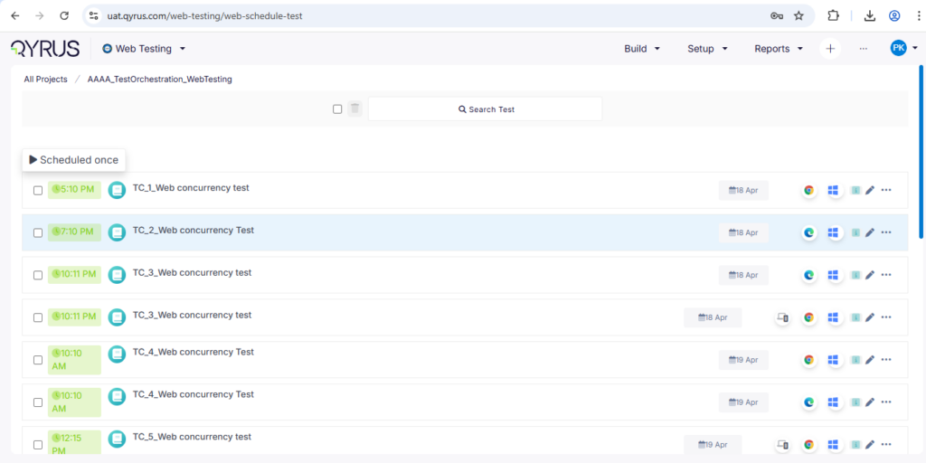Click the Edge browser icon on TC_2
This screenshot has height=463, width=926.
(x=808, y=232)
